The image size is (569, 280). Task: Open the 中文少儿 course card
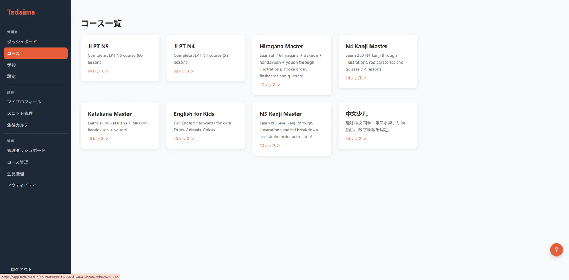[x=378, y=125]
